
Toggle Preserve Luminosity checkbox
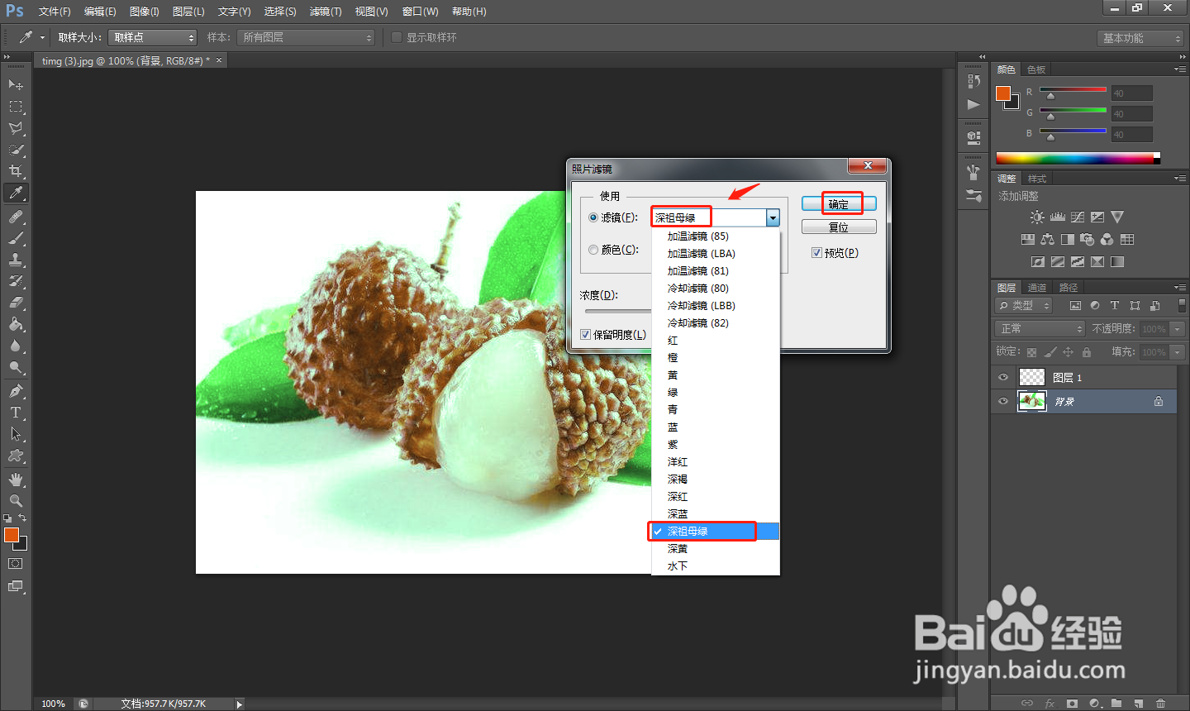[585, 335]
